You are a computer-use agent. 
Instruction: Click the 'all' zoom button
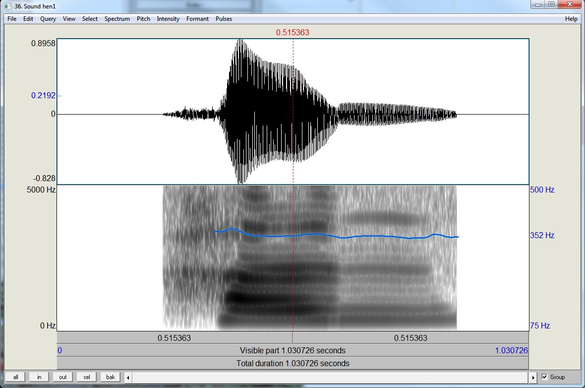pos(16,377)
